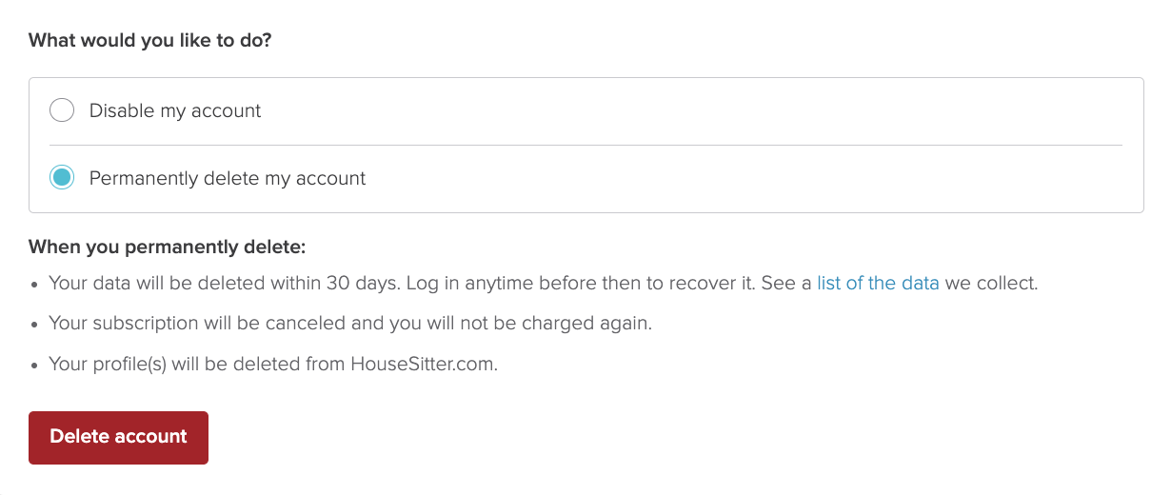Select the Permanently delete my account radio
This screenshot has height=495, width=1171.
point(62,177)
